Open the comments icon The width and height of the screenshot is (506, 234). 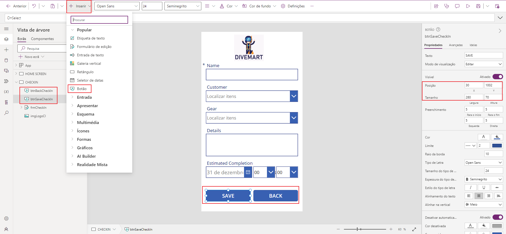(457, 6)
